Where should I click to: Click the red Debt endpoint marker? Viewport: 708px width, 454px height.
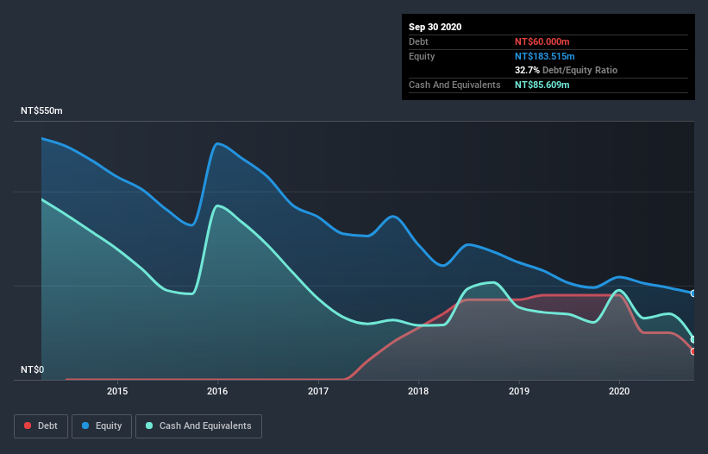point(694,351)
